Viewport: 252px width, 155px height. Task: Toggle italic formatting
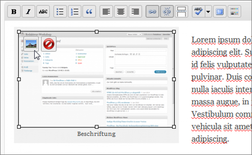pyautogui.click(x=29, y=11)
